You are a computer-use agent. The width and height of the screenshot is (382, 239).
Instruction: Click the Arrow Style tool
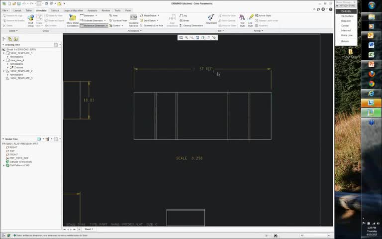coord(263,15)
